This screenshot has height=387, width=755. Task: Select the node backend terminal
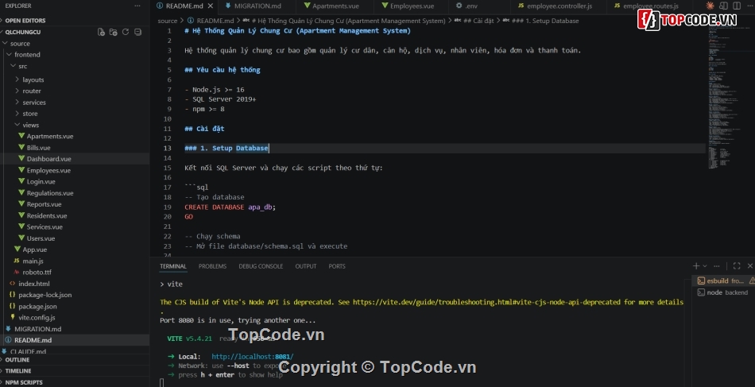click(x=723, y=292)
